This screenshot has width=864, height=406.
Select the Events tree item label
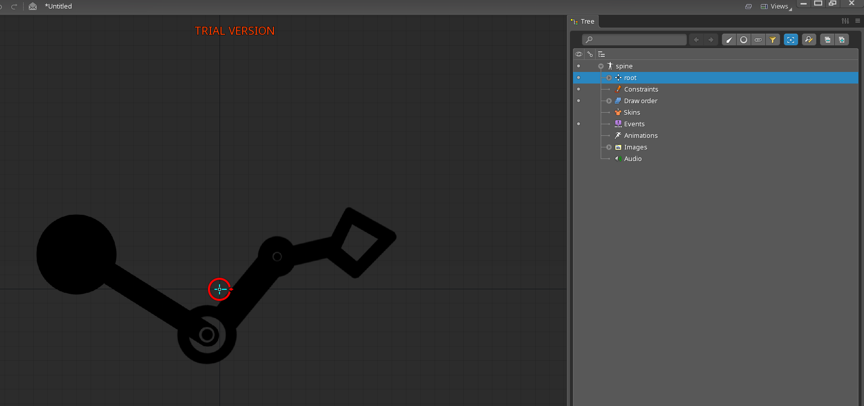634,124
